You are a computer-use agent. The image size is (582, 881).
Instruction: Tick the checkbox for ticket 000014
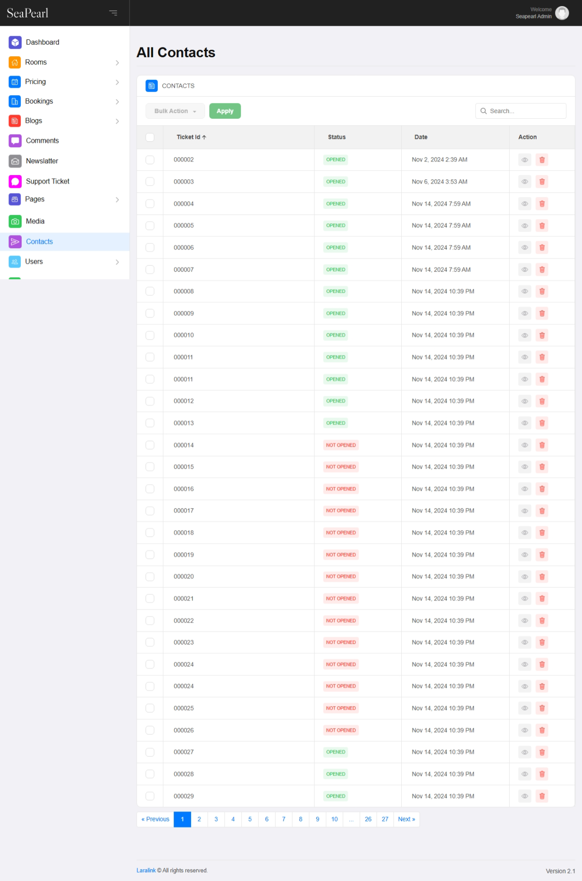(x=150, y=445)
